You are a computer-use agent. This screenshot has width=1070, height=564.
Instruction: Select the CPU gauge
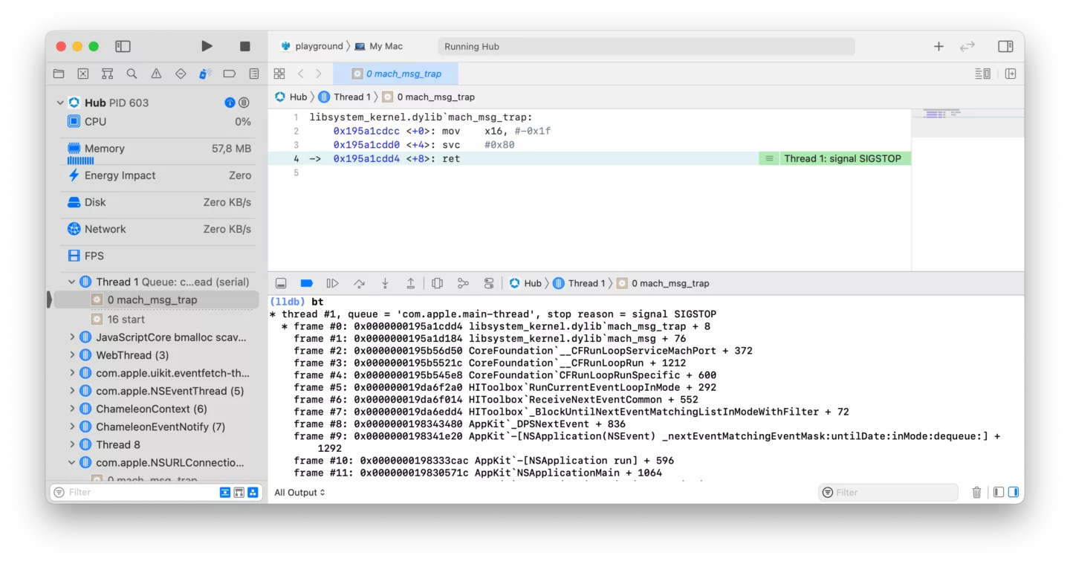click(x=159, y=121)
